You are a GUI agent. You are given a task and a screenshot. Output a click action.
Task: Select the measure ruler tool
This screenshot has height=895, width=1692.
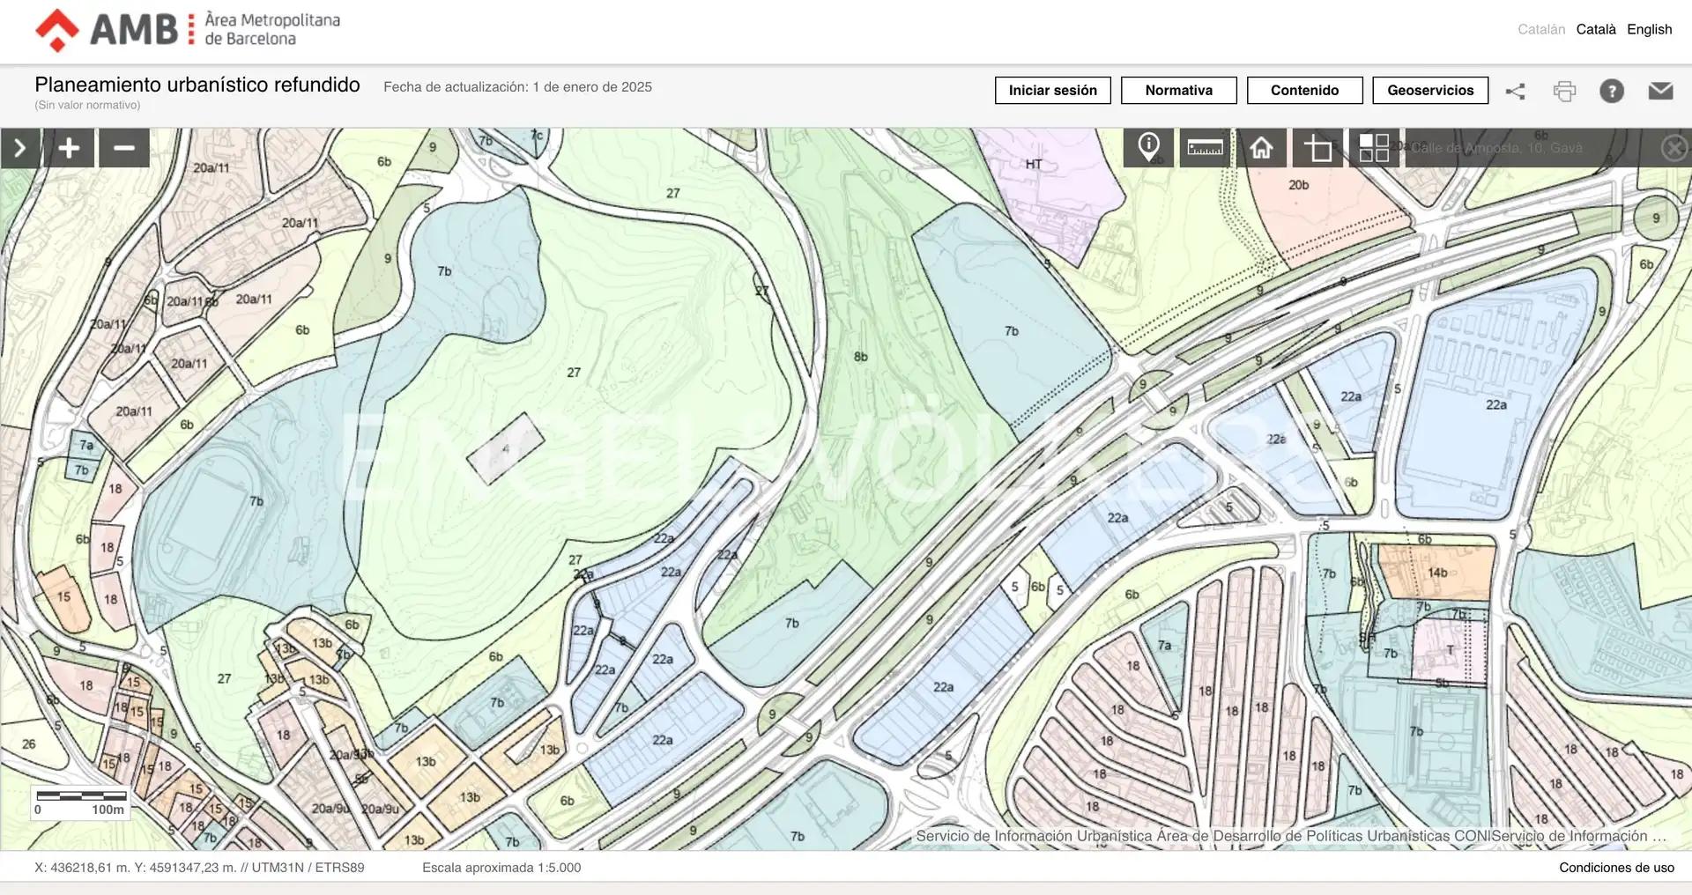1205,147
